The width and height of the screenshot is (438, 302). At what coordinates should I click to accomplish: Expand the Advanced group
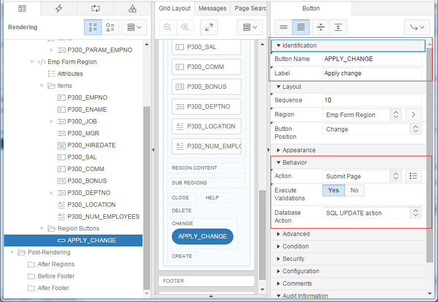[x=278, y=234]
